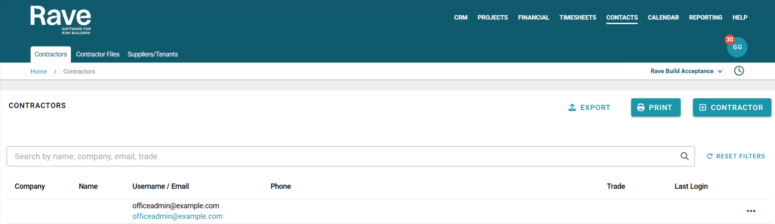
Task: Open the Reporting menu
Action: pos(705,17)
